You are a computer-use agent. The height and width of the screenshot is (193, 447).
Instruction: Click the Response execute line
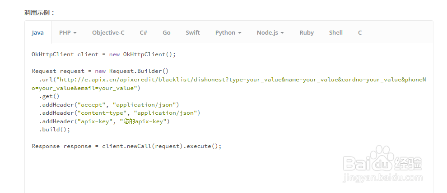click(x=126, y=146)
